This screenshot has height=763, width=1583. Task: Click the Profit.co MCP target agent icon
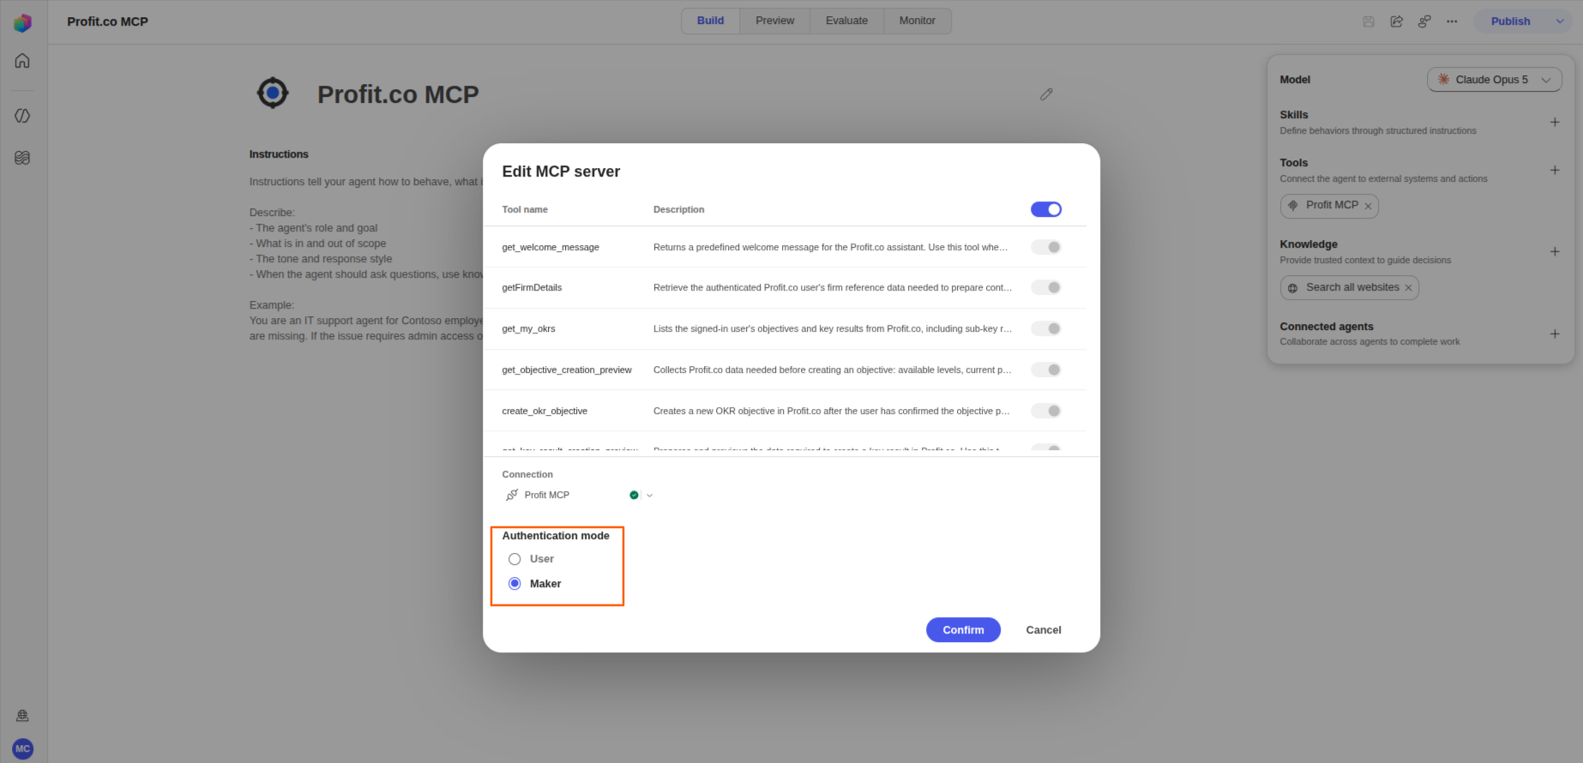[273, 93]
